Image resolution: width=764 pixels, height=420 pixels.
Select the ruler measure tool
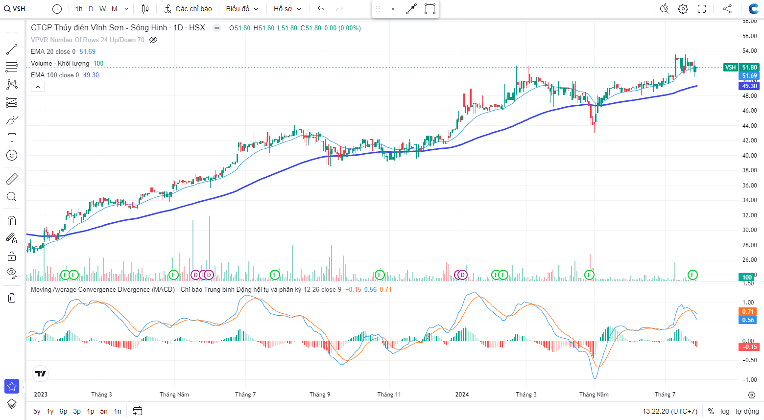tap(12, 179)
